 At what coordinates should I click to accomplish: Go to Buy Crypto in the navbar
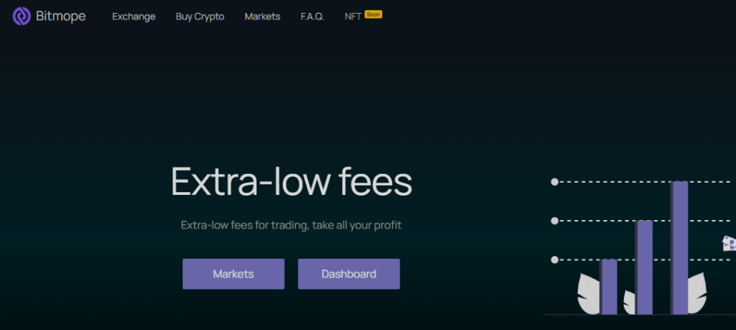pos(200,17)
